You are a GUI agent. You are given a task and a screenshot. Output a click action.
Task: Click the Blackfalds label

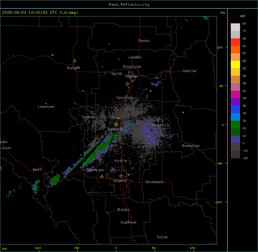132,67
